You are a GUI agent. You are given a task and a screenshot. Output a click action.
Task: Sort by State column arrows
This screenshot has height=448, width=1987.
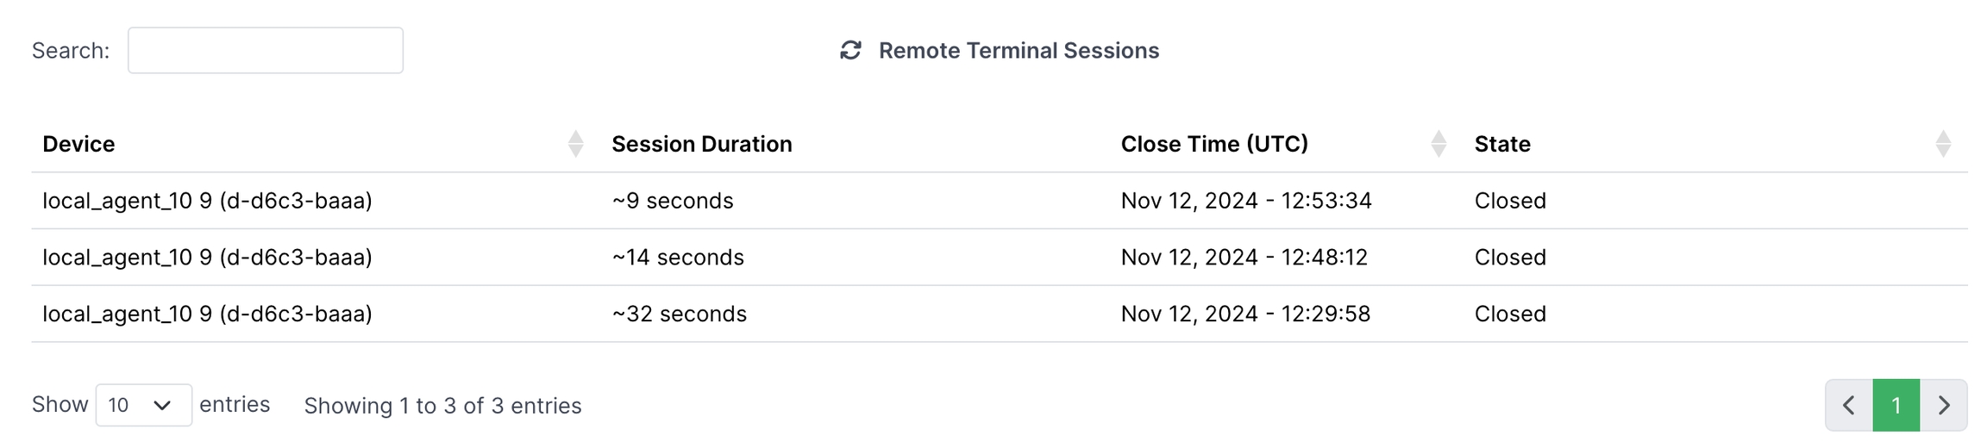pos(1942,144)
